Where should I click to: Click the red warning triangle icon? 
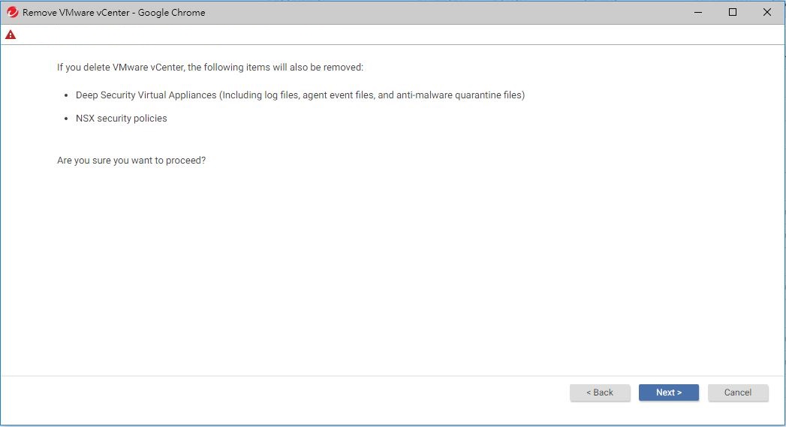11,35
